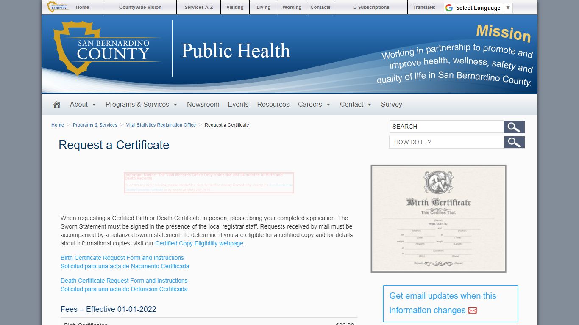Open the Survey menu item
The height and width of the screenshot is (325, 579).
(392, 105)
